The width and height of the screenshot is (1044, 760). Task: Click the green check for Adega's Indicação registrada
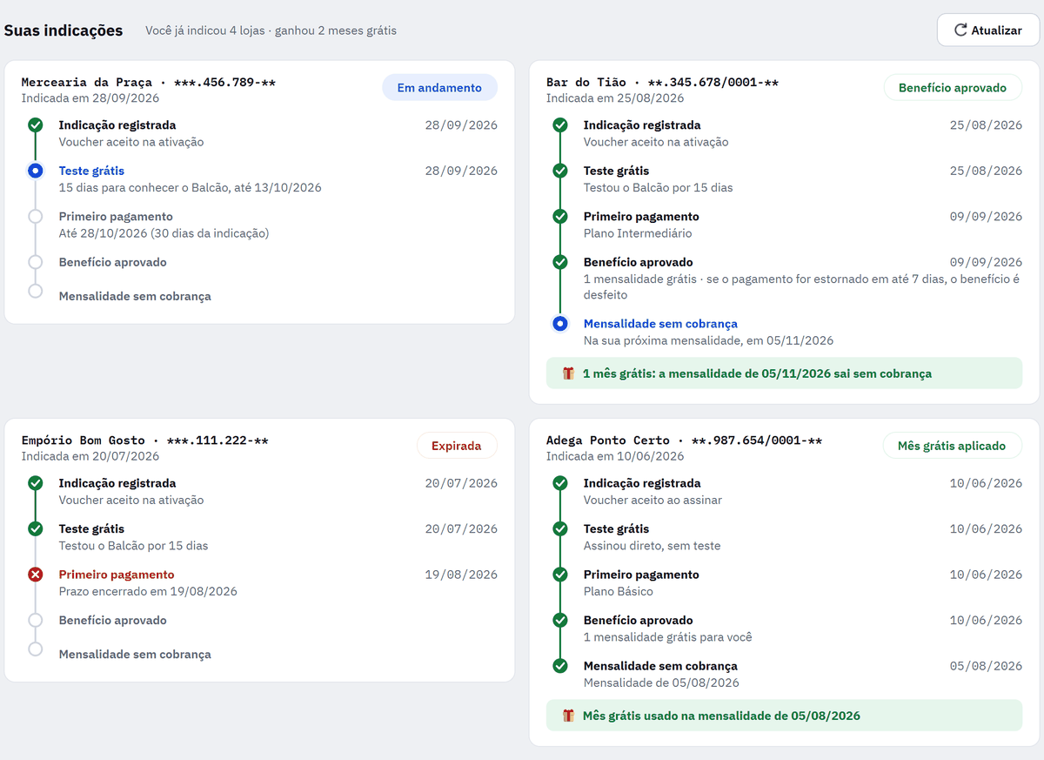point(560,483)
